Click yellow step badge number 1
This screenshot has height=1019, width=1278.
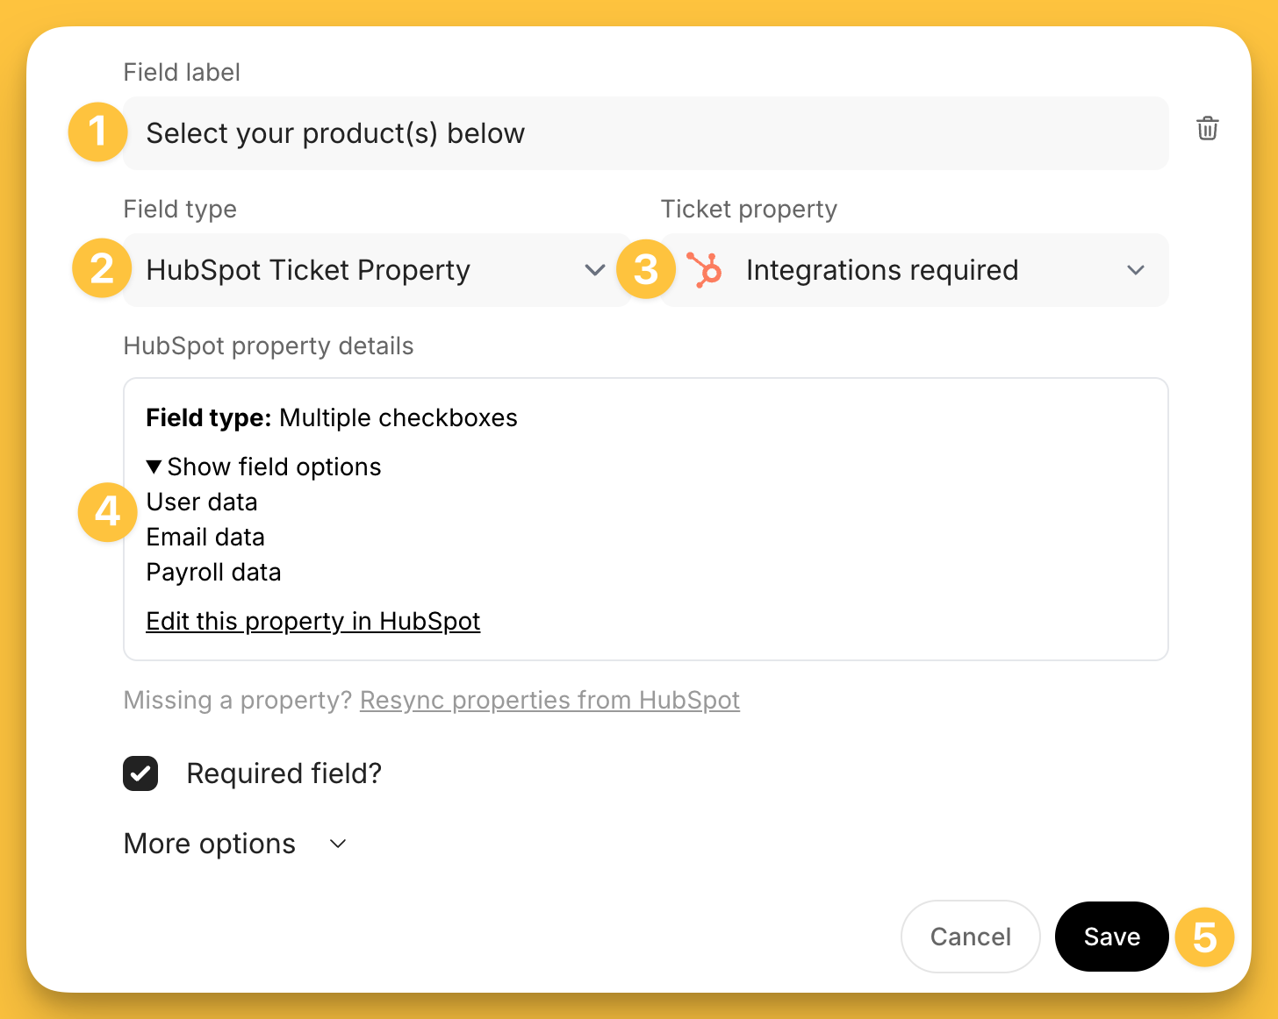coord(97,132)
